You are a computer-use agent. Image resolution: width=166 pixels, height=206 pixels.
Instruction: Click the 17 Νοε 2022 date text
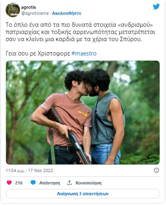[41, 170]
